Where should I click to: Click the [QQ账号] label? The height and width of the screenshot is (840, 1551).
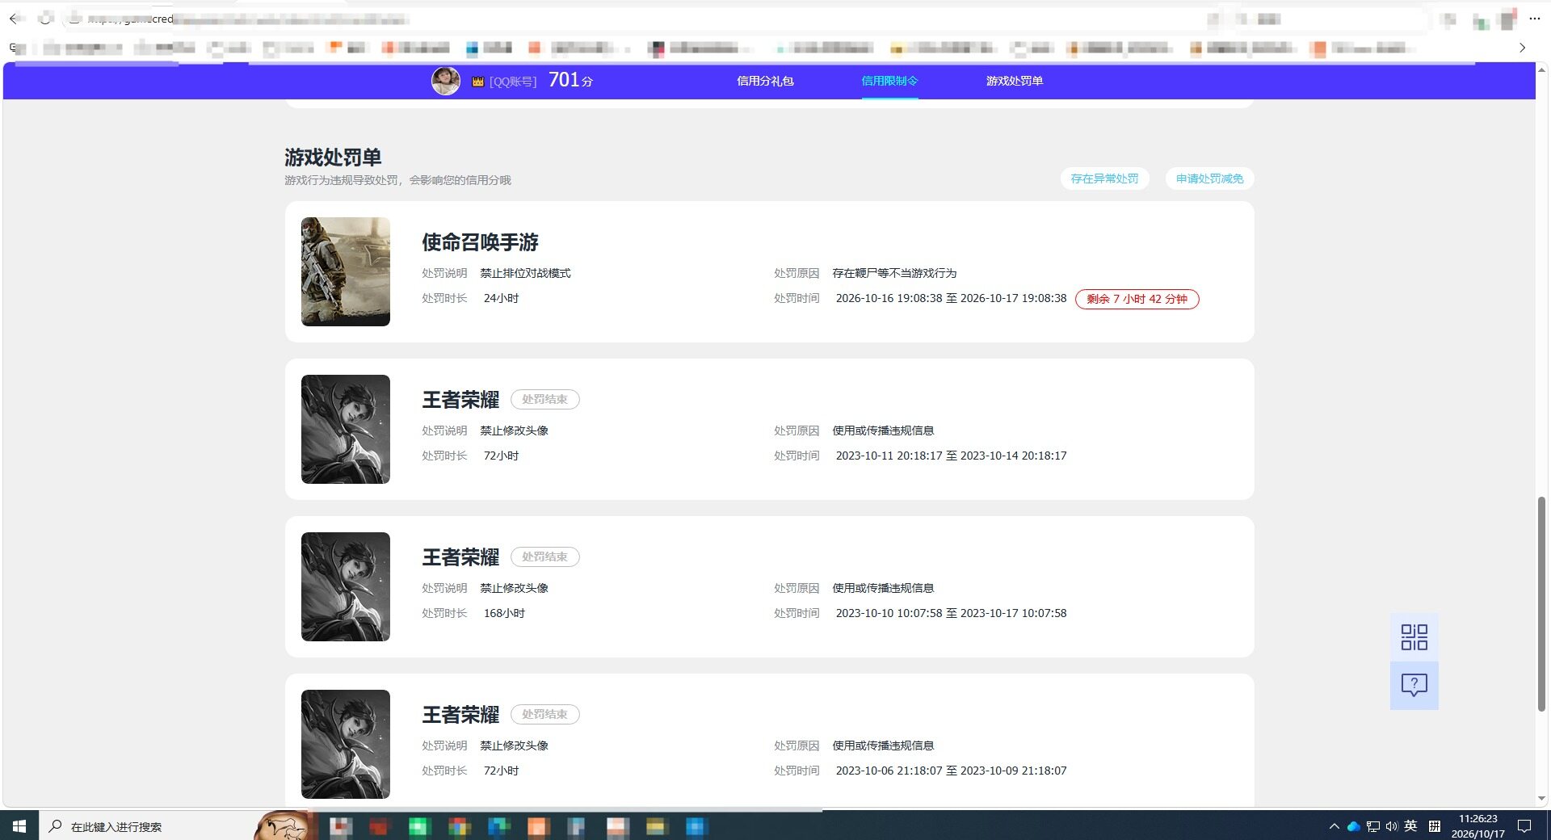(x=513, y=82)
